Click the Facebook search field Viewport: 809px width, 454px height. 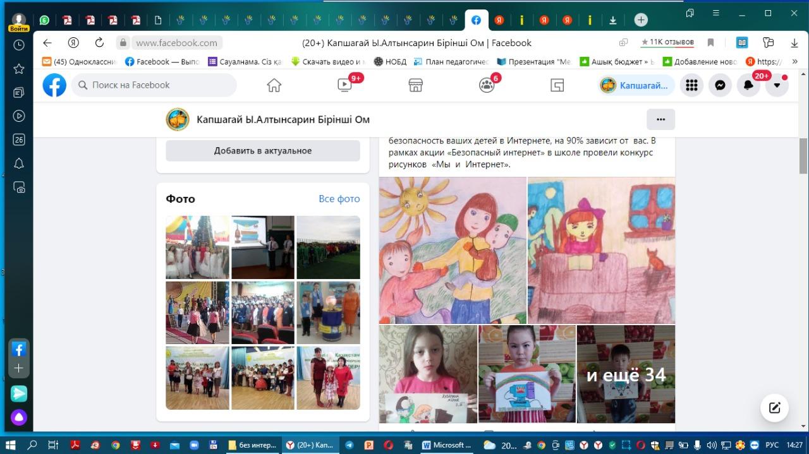point(154,85)
